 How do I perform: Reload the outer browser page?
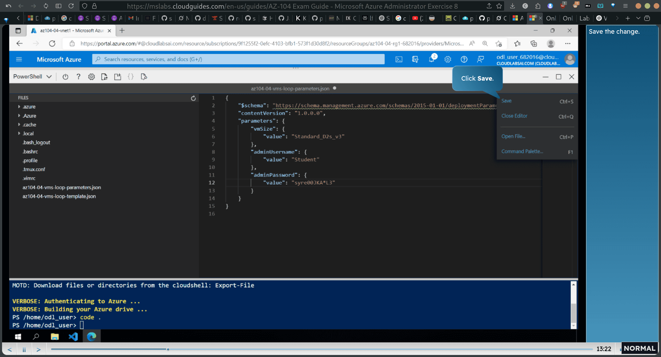(x=71, y=6)
